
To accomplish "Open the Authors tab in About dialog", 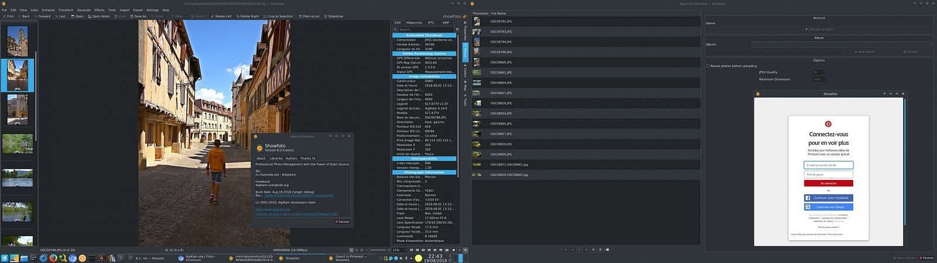I will click(291, 158).
